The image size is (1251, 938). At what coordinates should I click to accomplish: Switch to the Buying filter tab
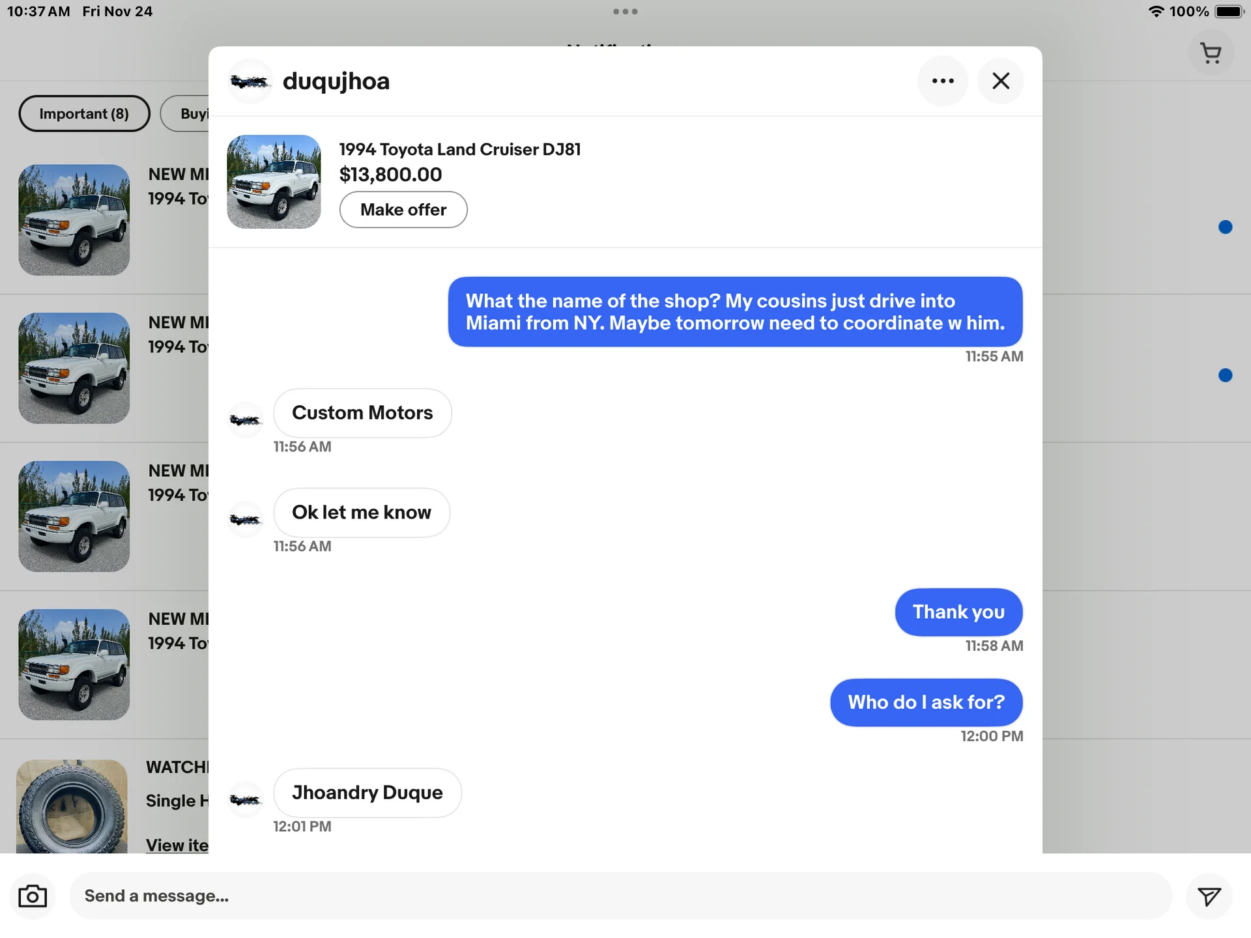(189, 114)
